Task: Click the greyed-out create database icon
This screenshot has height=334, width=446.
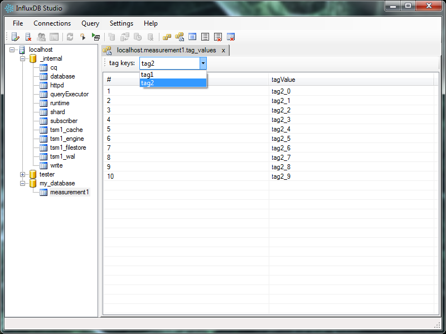Action: pos(112,37)
